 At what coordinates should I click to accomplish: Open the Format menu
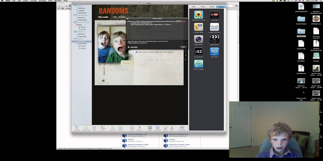point(34,1)
